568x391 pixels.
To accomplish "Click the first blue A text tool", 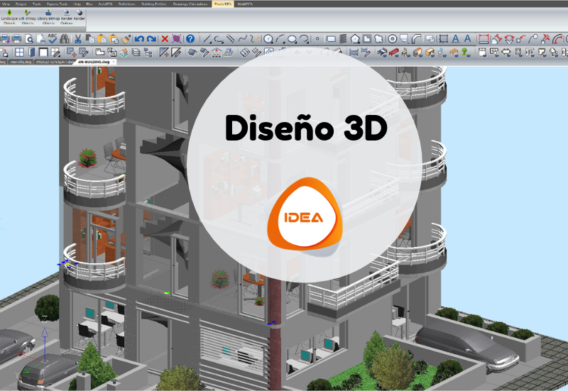I will [x=455, y=39].
